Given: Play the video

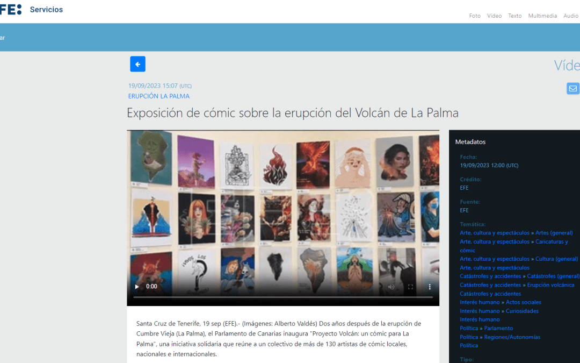Looking at the screenshot, I should coord(137,286).
